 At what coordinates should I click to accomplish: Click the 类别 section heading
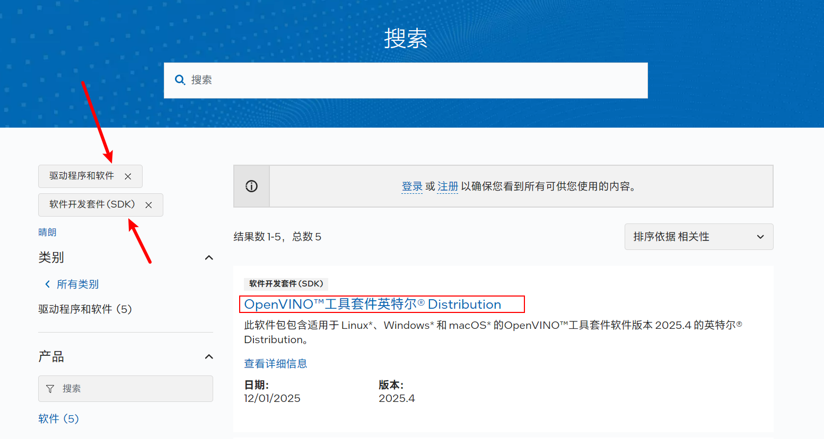tap(51, 258)
